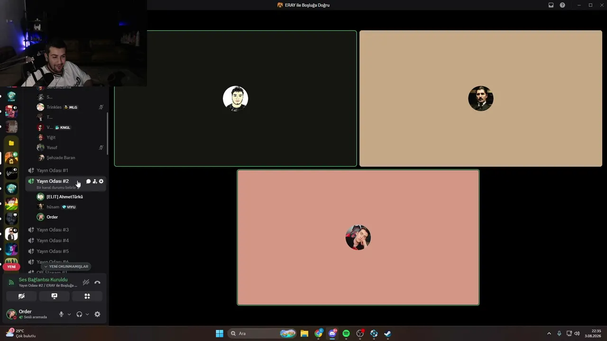This screenshot has height=341, width=607.
Task: Mute the microphone
Action: point(61,314)
